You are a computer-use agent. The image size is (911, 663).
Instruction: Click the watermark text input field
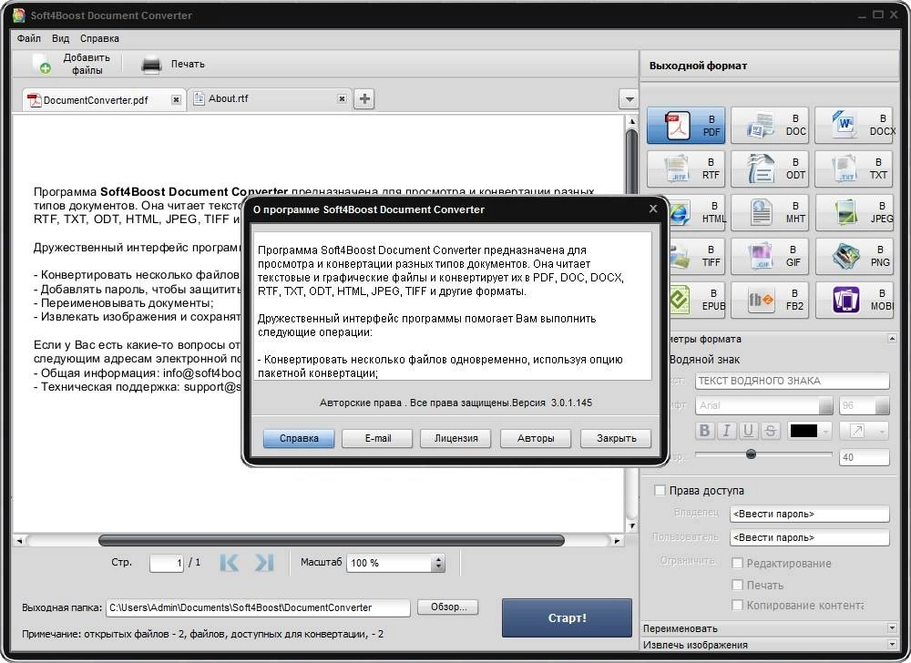793,381
